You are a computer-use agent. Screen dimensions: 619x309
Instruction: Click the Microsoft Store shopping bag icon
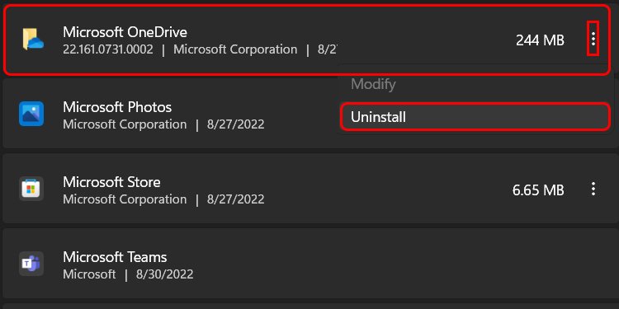31,189
